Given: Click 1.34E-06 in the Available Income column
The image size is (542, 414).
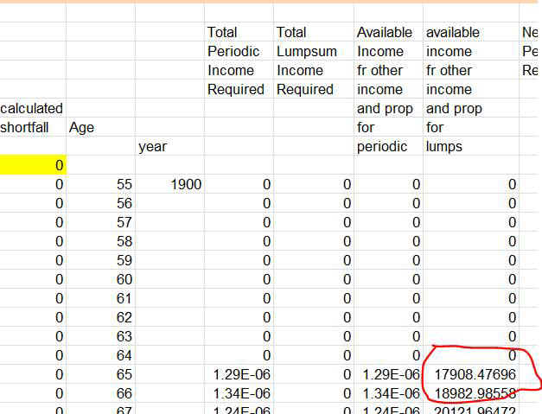Looking at the screenshot, I should point(388,393).
